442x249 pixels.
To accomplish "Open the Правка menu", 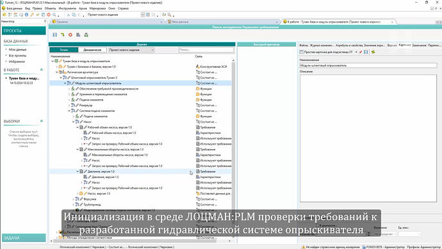I will 37,8.
